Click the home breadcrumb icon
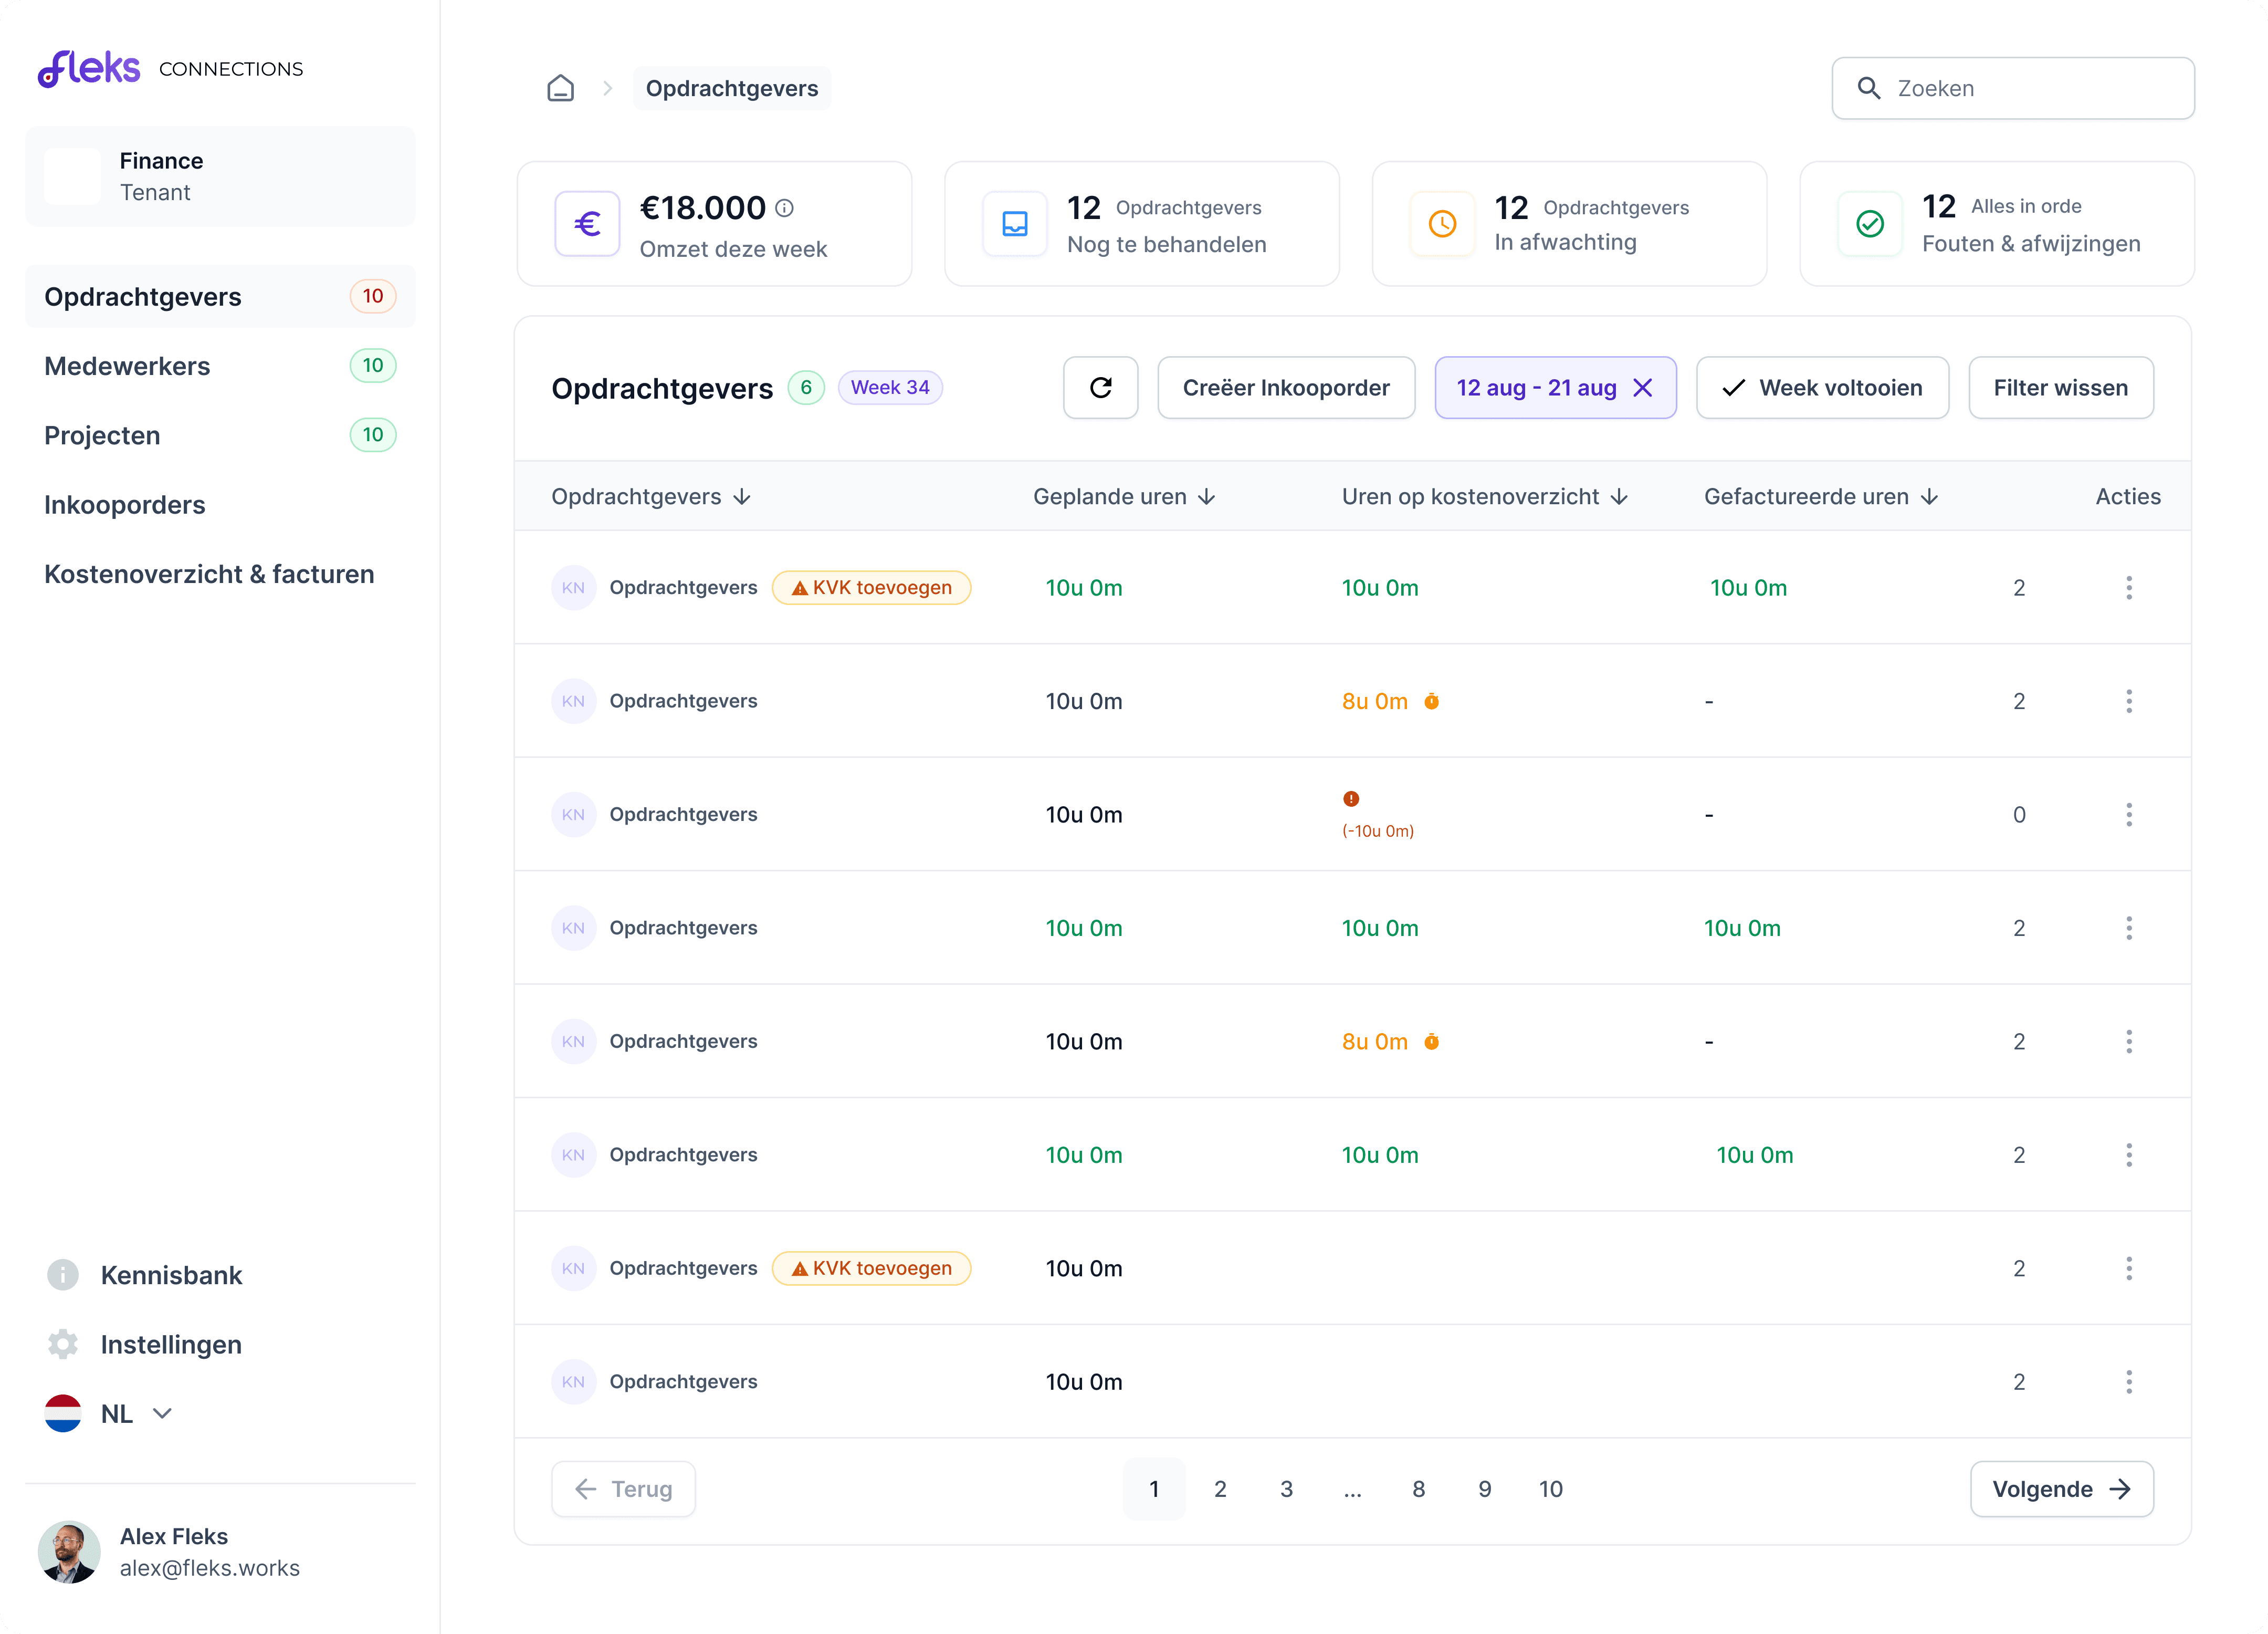Viewport: 2268px width, 1634px height. pos(560,88)
